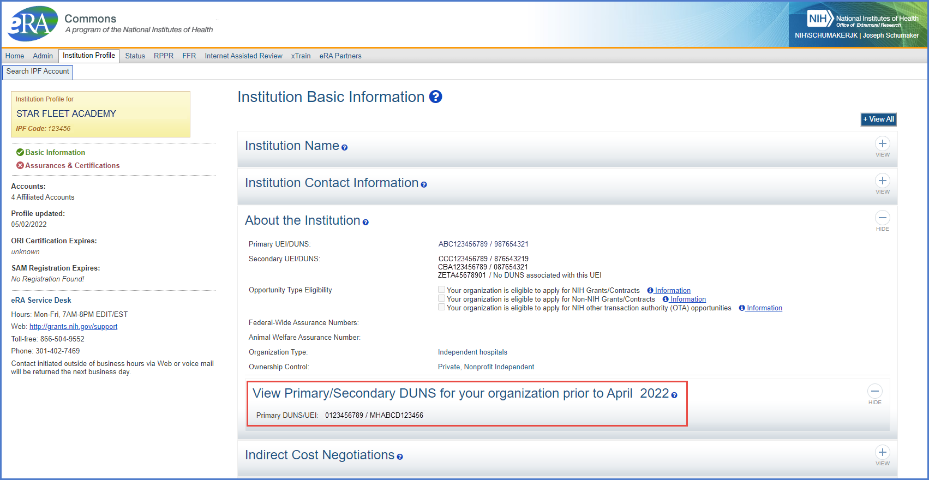Open the eRA Partners menu

[x=340, y=56]
